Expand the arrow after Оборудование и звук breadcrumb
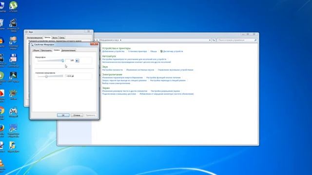The height and width of the screenshot is (175, 312). 120,40
